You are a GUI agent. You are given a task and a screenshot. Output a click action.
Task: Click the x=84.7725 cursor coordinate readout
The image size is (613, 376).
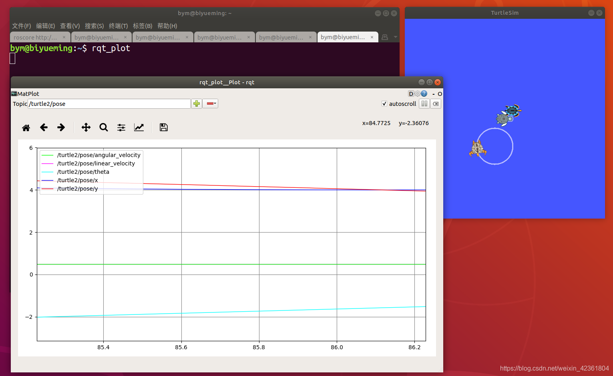tap(376, 123)
